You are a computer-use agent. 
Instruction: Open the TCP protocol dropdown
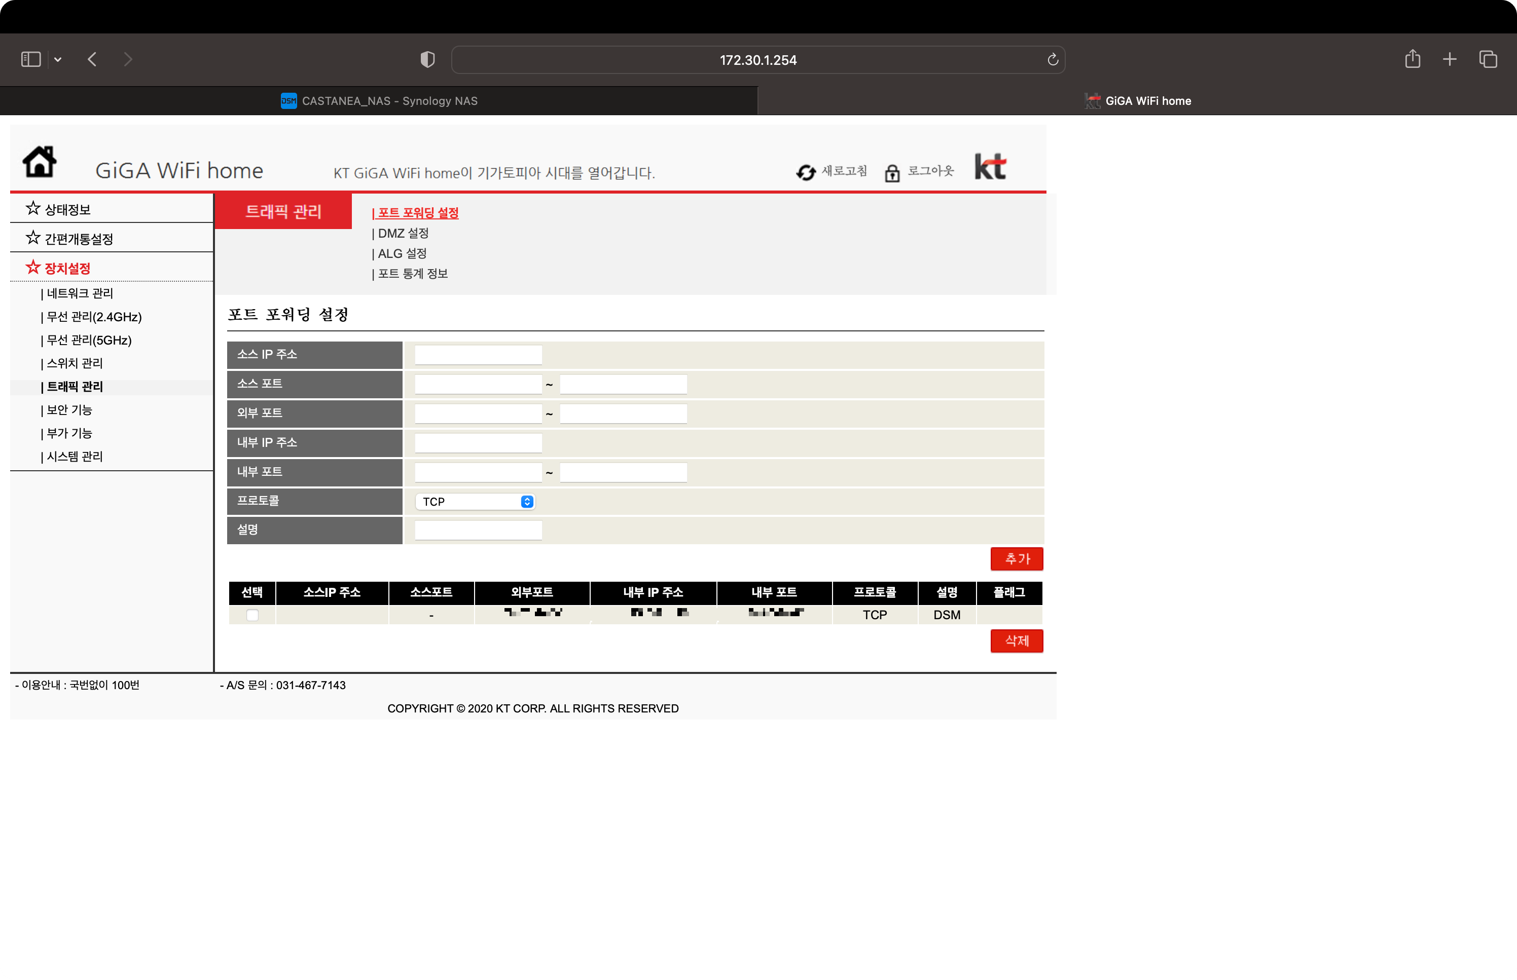[475, 502]
